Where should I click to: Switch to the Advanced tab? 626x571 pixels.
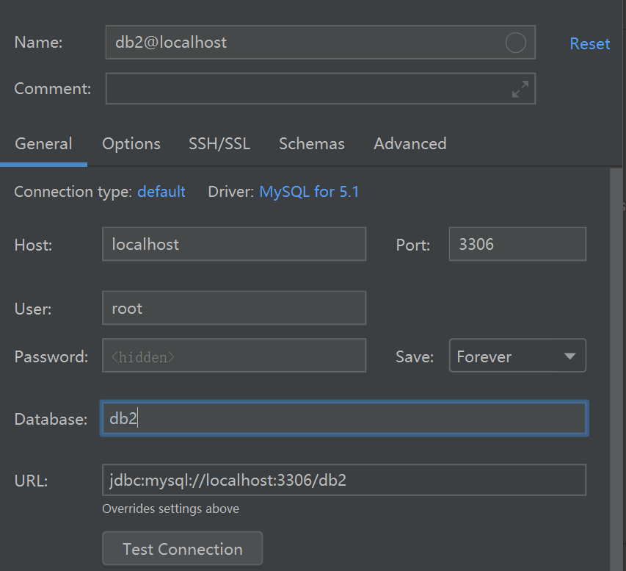coord(410,144)
